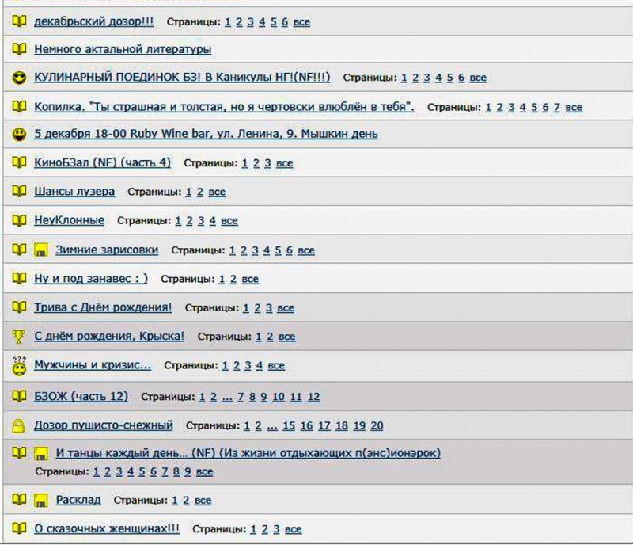Go to page 4 of 'КУЛИНАРНЫЙ ПОЕДИНОК БЗ!'
Screen dimensions: 633x545
click(x=438, y=78)
